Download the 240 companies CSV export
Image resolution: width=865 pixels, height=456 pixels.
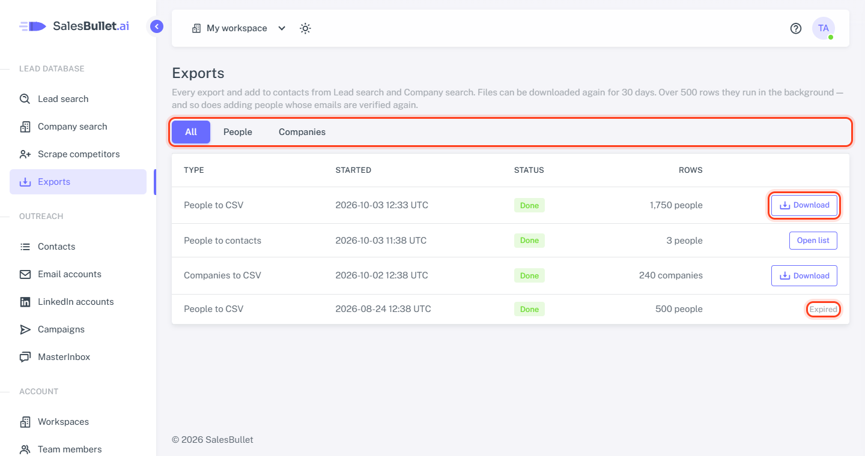804,276
